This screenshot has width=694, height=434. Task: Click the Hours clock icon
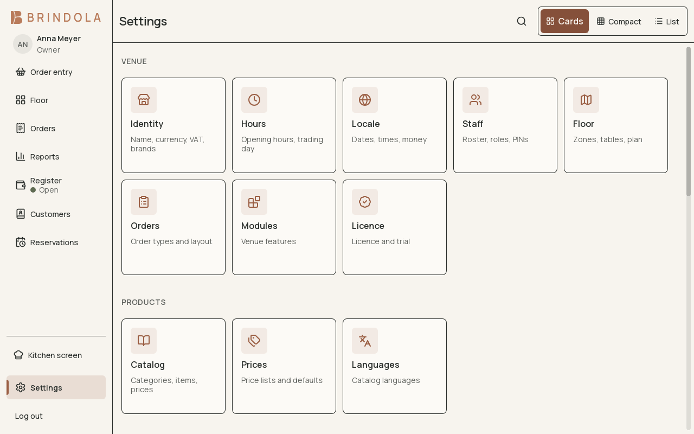[x=254, y=100]
